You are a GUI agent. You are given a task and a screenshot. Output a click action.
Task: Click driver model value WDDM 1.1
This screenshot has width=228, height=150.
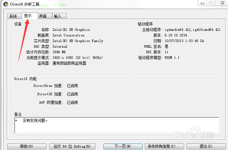[172, 58]
